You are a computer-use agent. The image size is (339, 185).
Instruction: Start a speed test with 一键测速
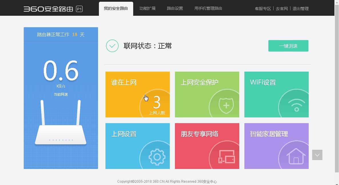pos(288,46)
